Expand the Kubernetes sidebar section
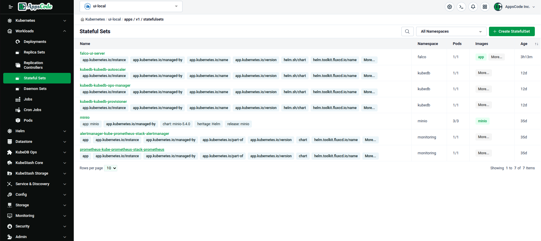Viewport: 541px width, 241px height. point(65,21)
